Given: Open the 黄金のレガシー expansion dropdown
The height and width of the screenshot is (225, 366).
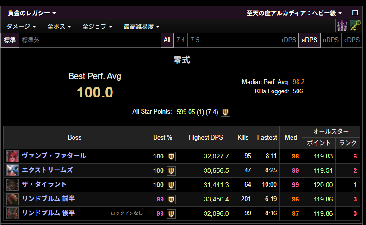Looking at the screenshot, I should 32,13.
